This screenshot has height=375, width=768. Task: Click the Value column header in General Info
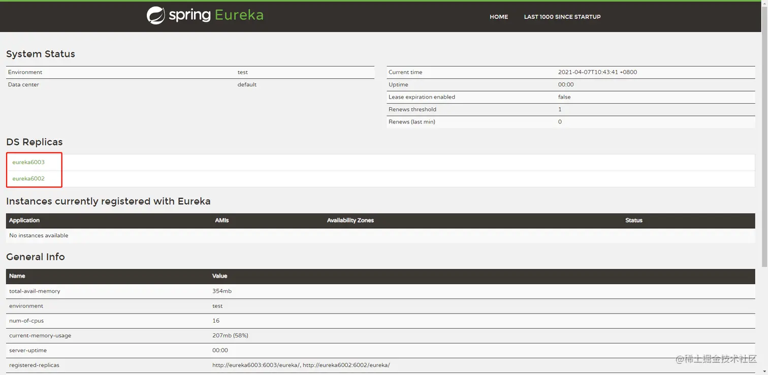[220, 276]
